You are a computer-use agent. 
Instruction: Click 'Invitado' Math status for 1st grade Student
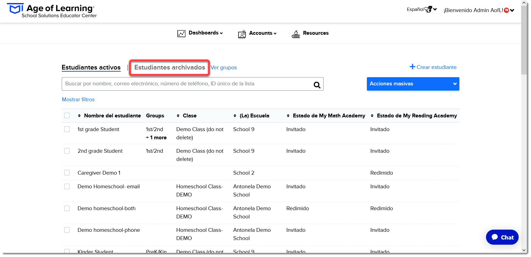(296, 129)
